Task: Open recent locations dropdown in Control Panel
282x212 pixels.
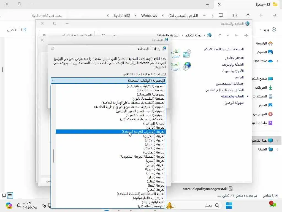Action: [228, 35]
